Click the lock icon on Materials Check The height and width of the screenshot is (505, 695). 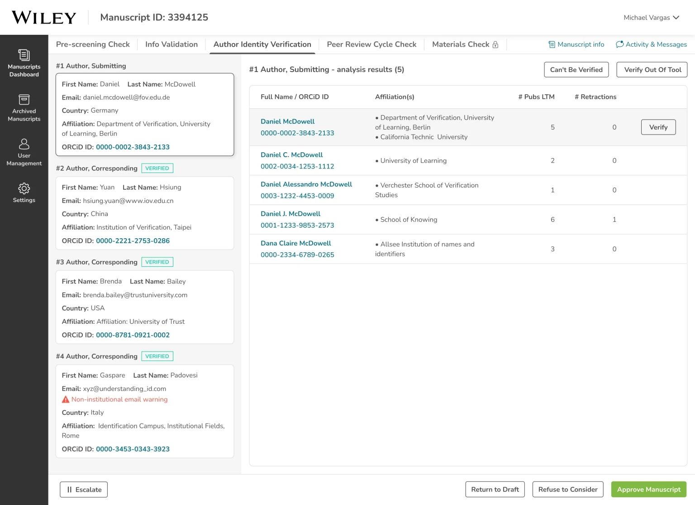(495, 44)
